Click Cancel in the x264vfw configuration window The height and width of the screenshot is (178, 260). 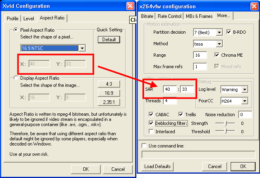click(x=214, y=167)
